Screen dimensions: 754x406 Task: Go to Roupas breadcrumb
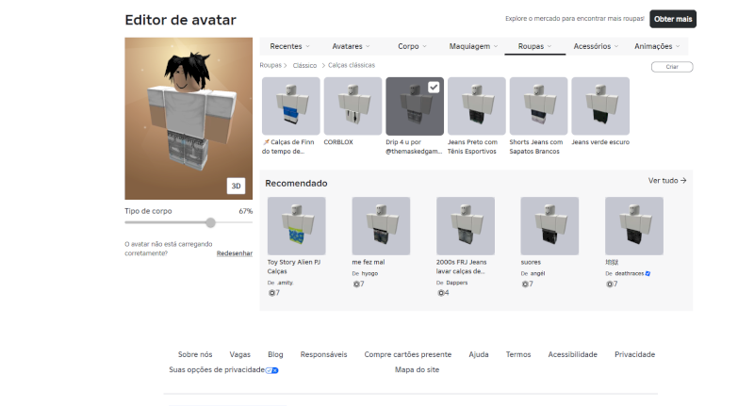click(x=270, y=65)
